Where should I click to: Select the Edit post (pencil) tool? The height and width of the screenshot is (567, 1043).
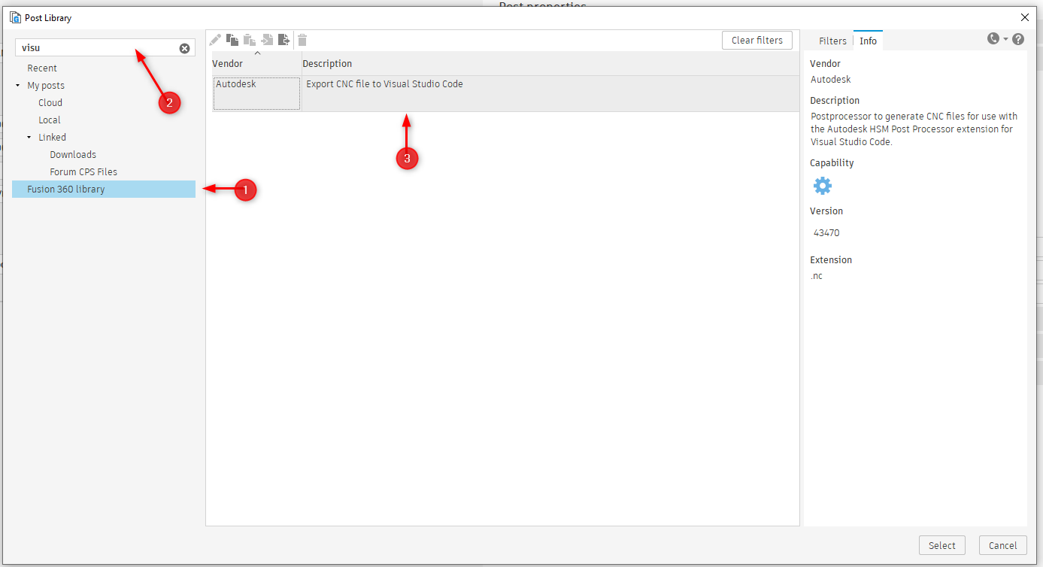click(x=214, y=39)
